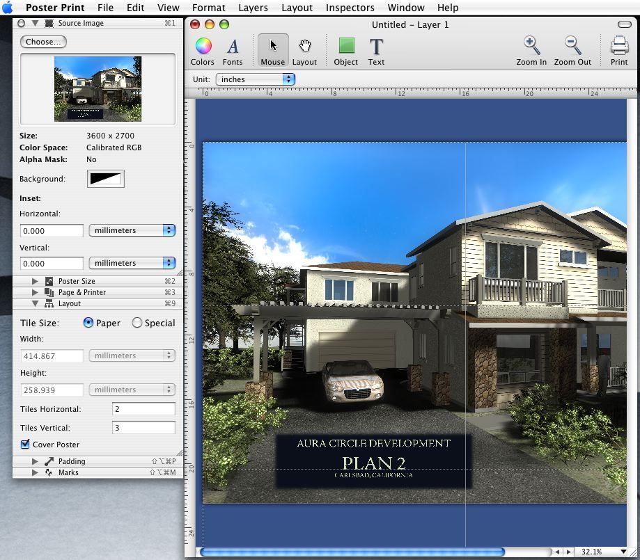Choose the Text tool
This screenshot has width=640, height=560.
376,51
